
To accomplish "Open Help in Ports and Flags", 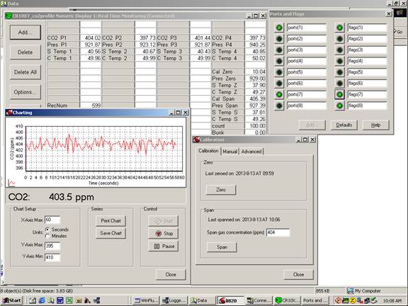I will (x=375, y=125).
